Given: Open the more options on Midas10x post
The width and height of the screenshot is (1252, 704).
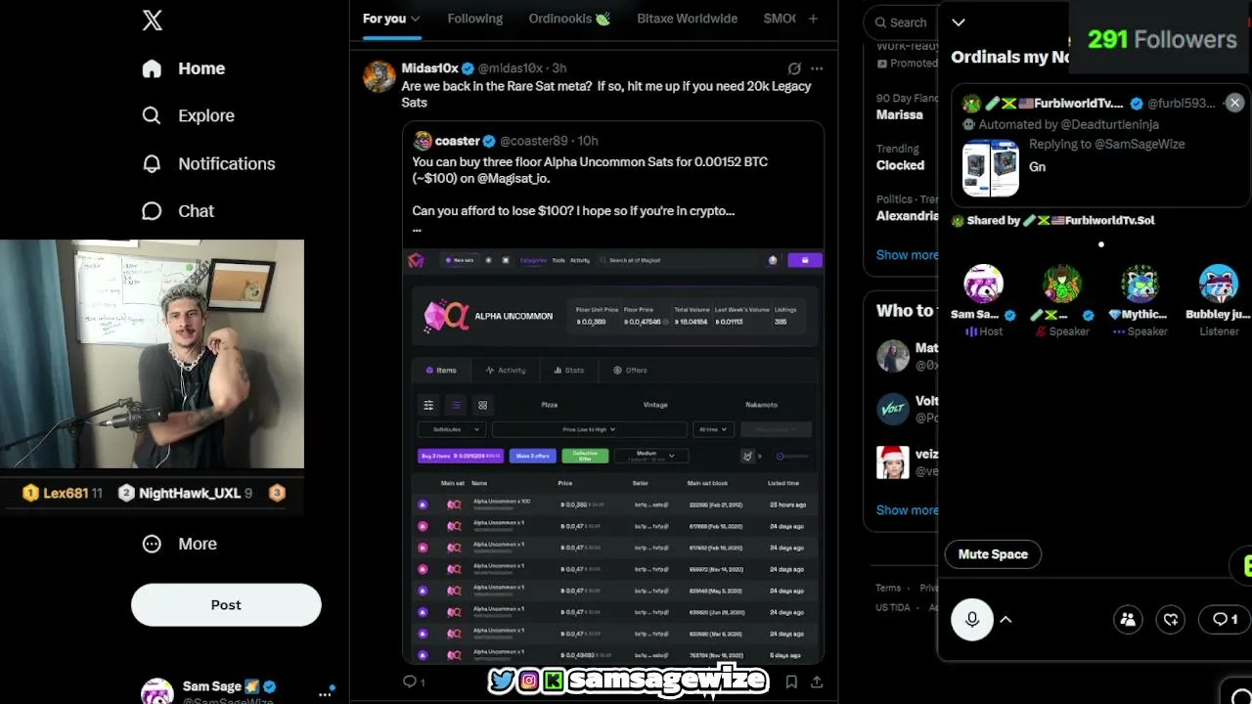Looking at the screenshot, I should 817,68.
